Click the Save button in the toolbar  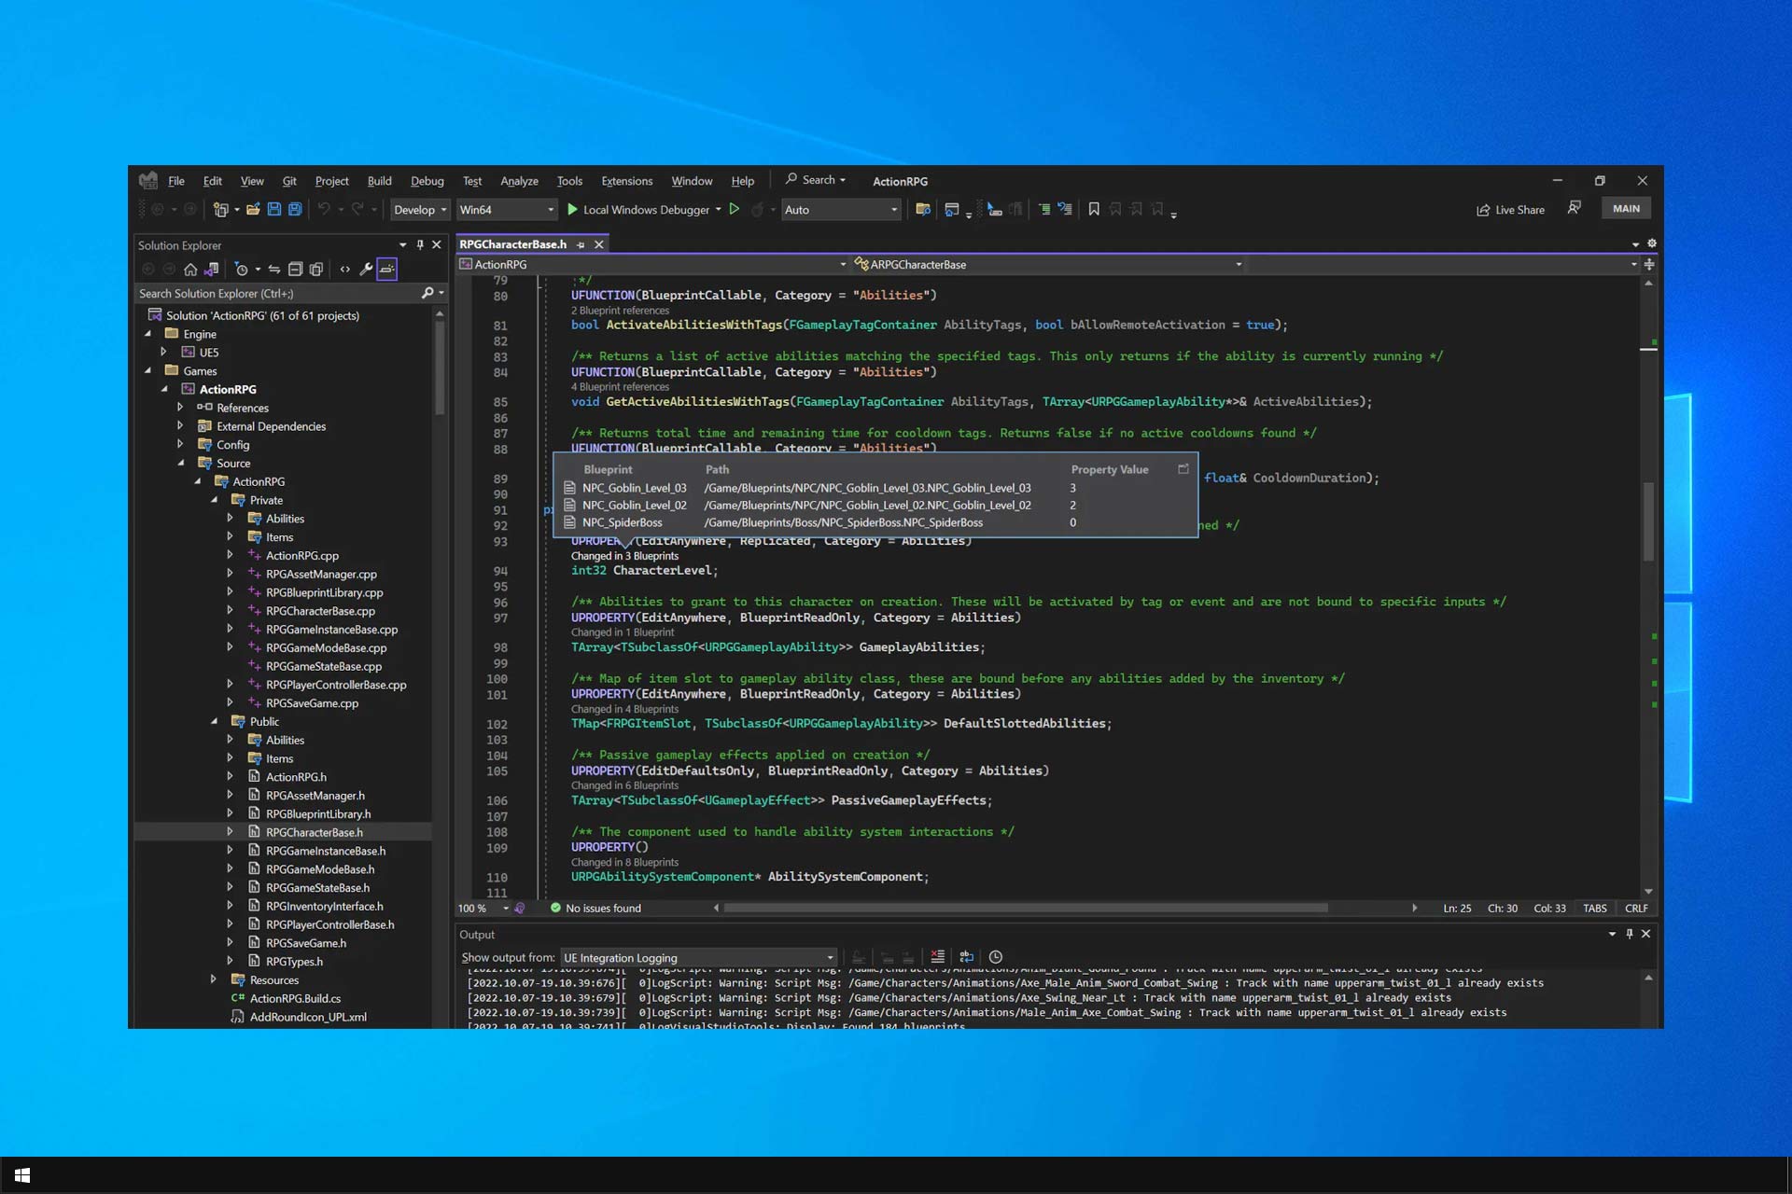[274, 209]
